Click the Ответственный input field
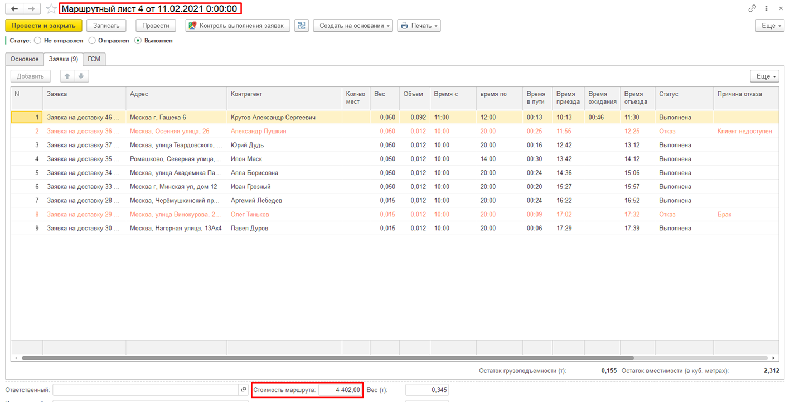785x402 pixels. tap(146, 390)
